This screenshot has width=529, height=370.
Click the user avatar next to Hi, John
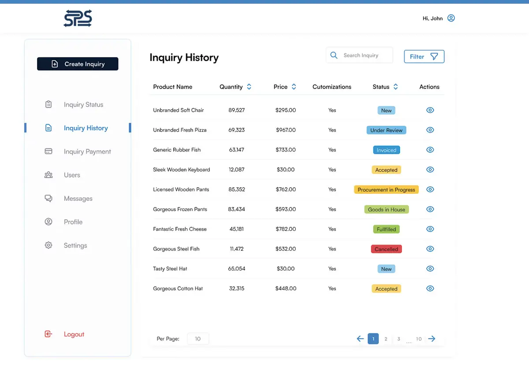(x=451, y=18)
